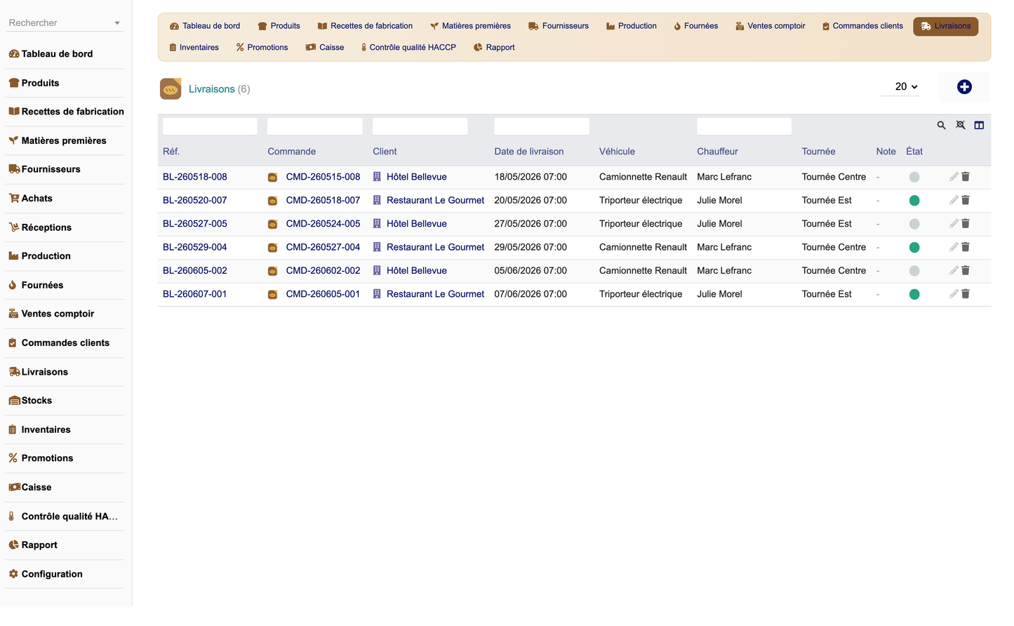Open delivery link BL-260607-001
Screen dimensions: 1014x626
click(x=195, y=294)
